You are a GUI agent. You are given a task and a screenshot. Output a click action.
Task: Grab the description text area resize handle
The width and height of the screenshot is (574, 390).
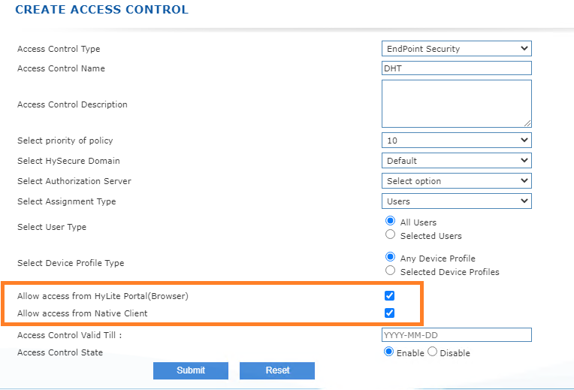pos(527,123)
